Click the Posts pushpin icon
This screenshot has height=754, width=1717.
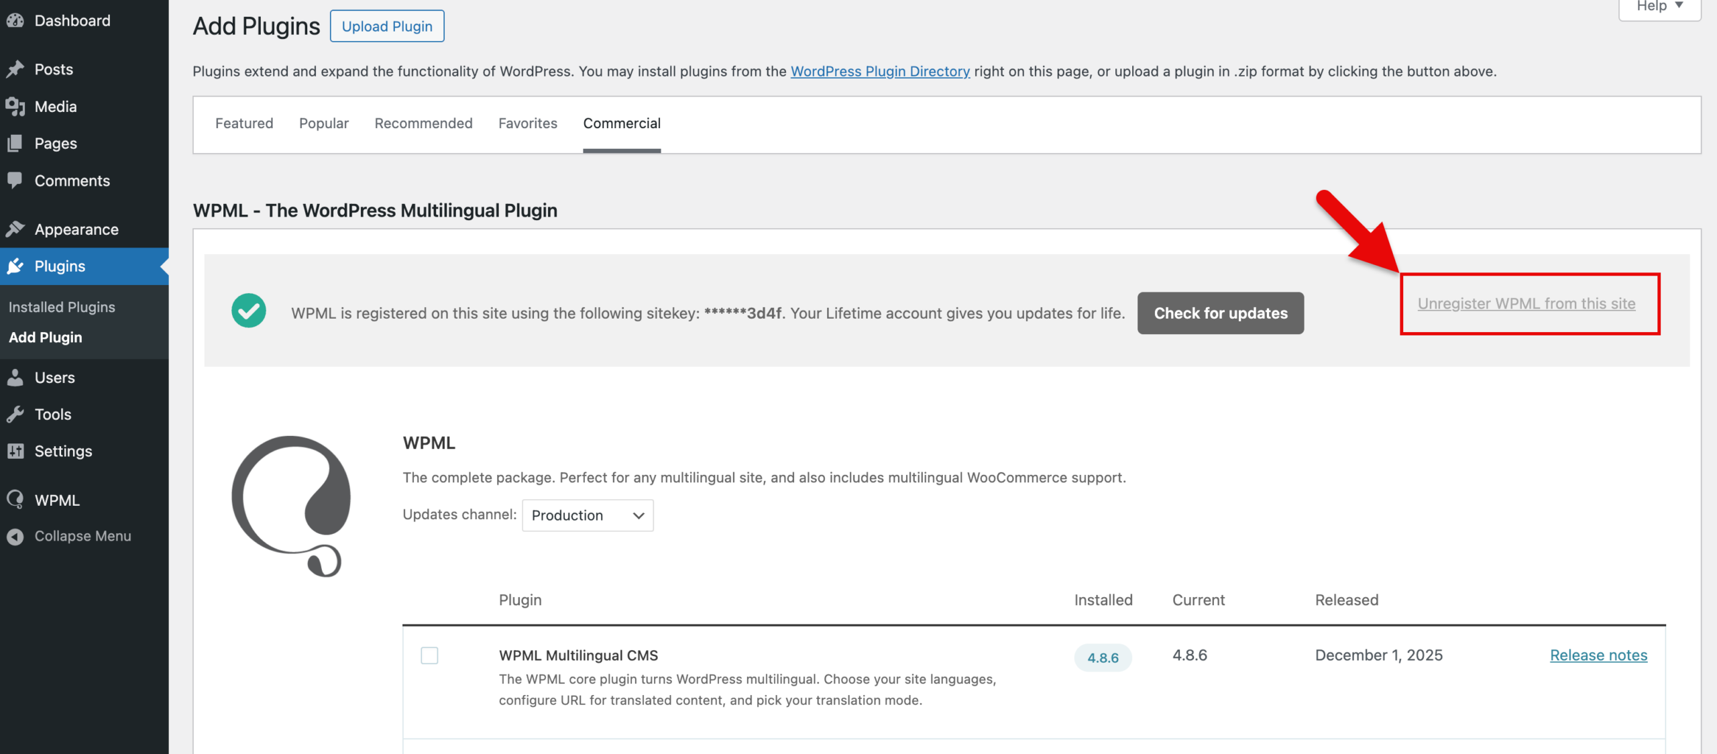pyautogui.click(x=15, y=69)
